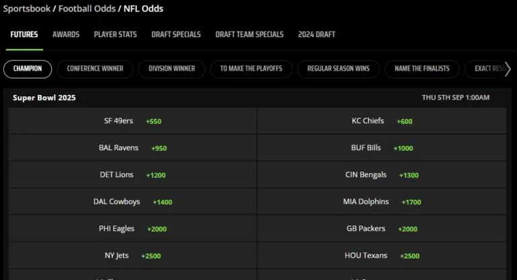Add DAL Cowboys +1400 to betslip
Image resolution: width=517 pixels, height=280 pixels.
pos(133,202)
